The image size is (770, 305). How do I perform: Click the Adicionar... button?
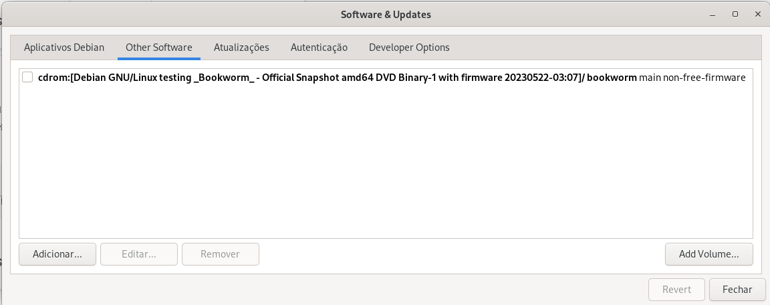[x=57, y=254]
